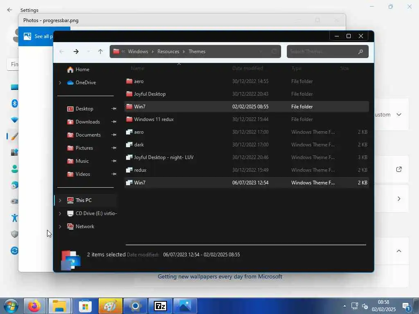Show hidden tray icons

tap(345, 306)
